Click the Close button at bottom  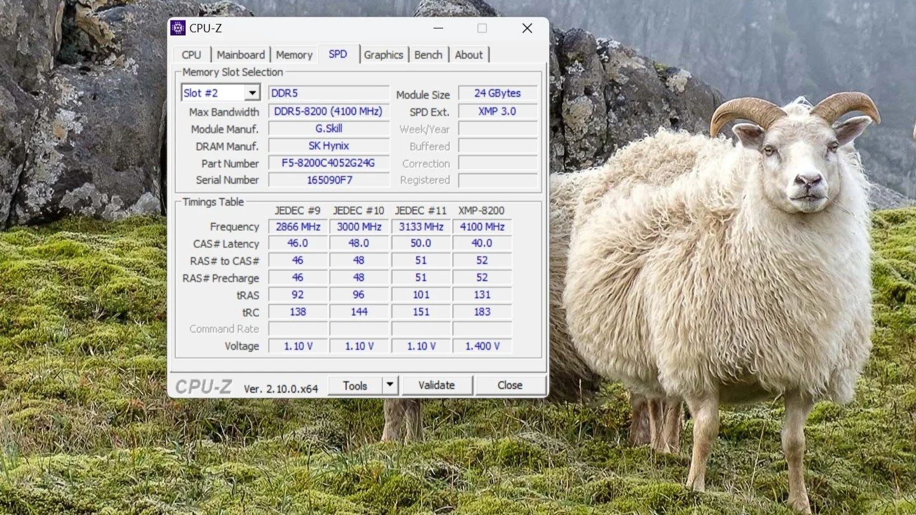click(x=510, y=385)
